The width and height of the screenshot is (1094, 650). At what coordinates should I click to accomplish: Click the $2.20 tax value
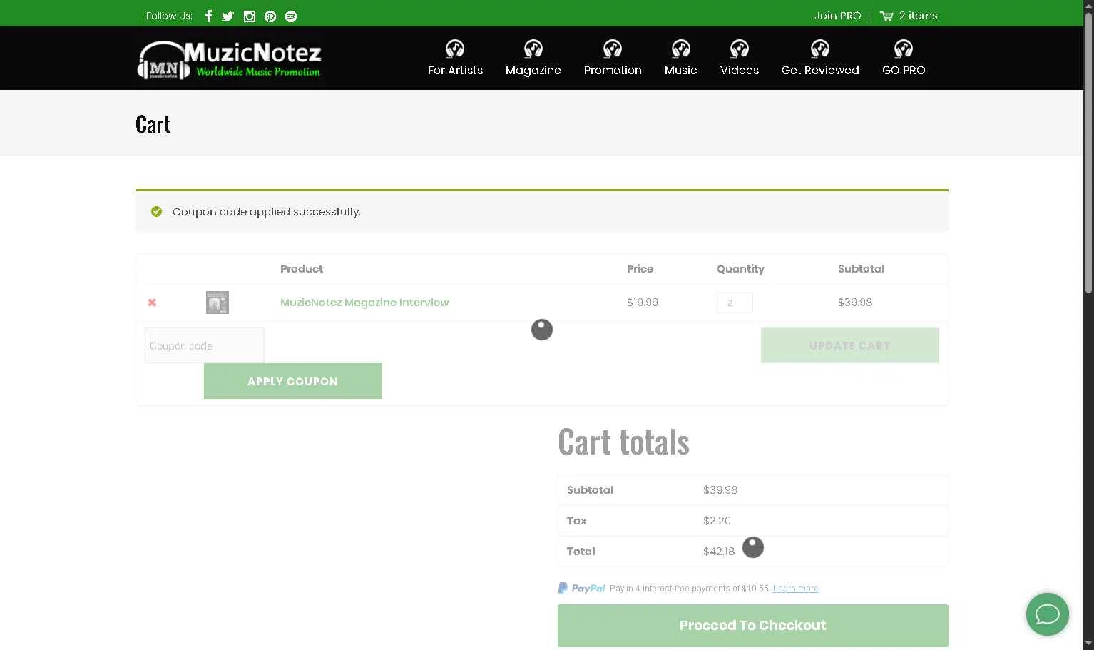717,521
